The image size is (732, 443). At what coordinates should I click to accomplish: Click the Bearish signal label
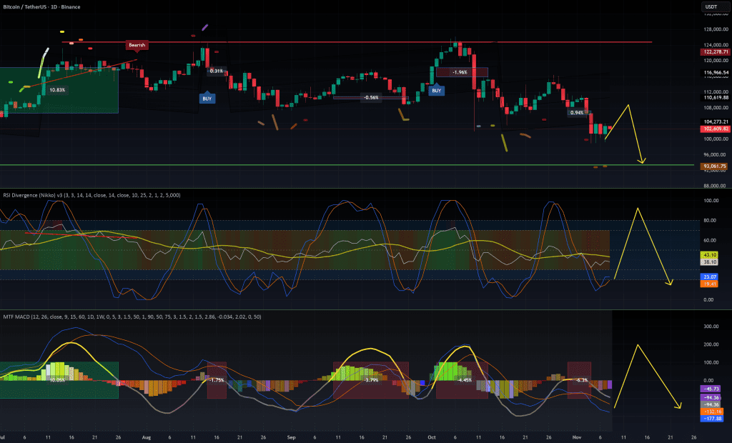136,45
